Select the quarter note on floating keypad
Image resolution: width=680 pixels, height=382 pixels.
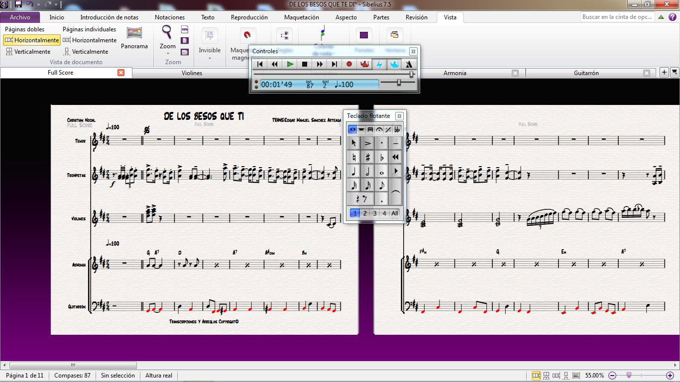click(x=353, y=172)
